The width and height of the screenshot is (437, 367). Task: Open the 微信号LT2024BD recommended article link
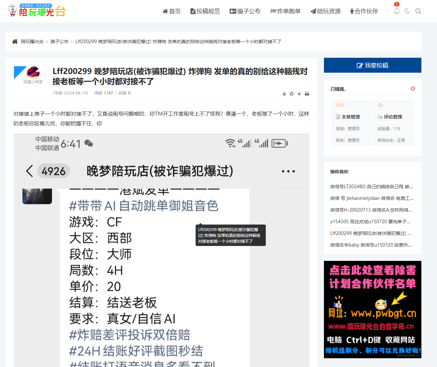372,186
